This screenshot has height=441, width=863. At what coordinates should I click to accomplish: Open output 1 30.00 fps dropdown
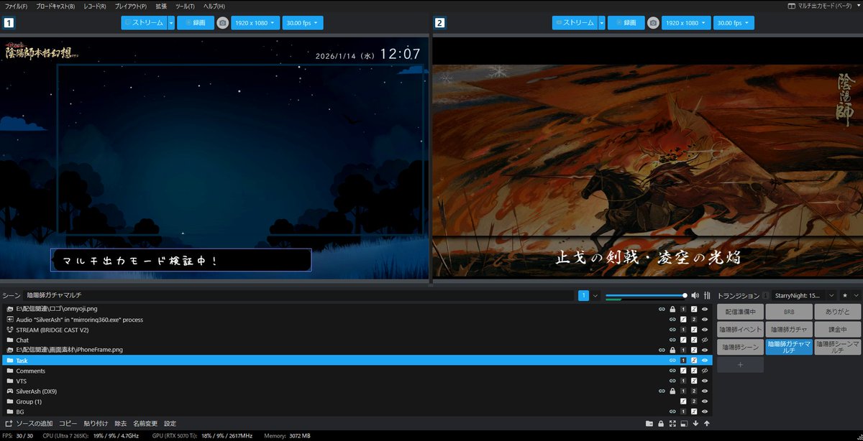coord(303,23)
